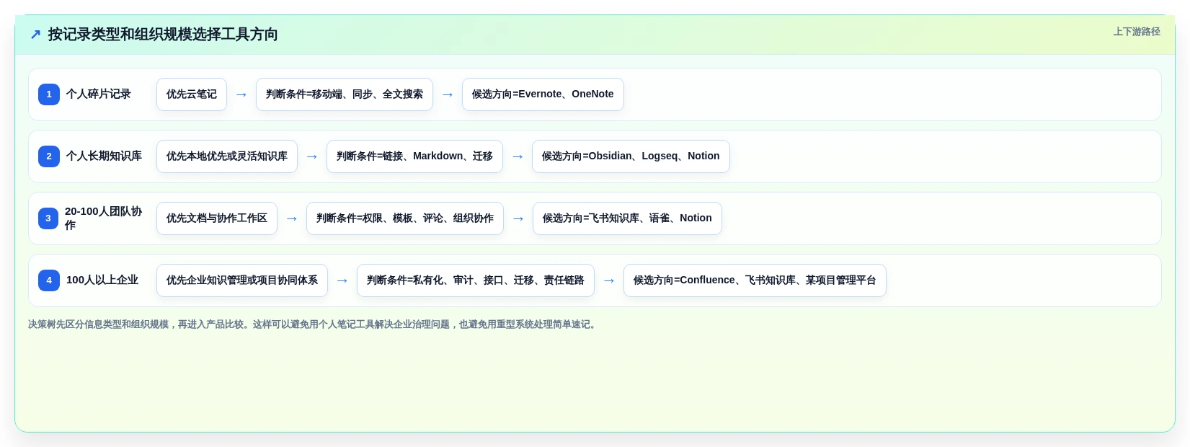Click the arrow before 候选方向=Confluence chip
Image resolution: width=1190 pixels, height=447 pixels.
pyautogui.click(x=609, y=280)
